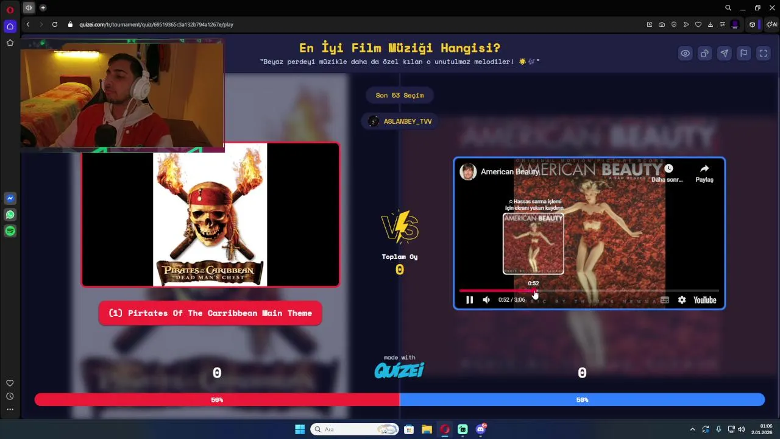Reload the quizei page
Viewport: 780px width, 439px height.
[55, 24]
